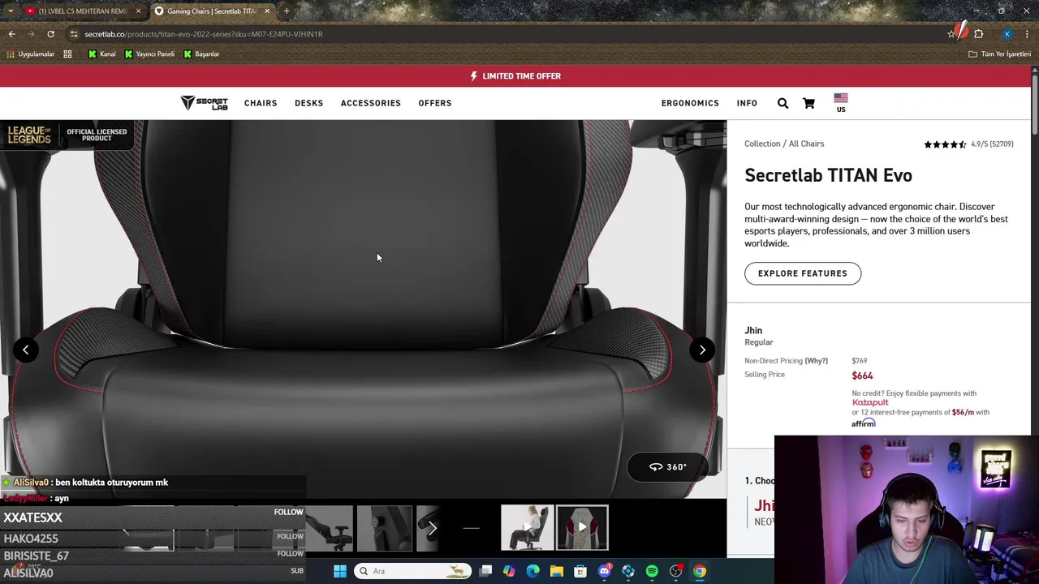Open the ERGONOMICS menu
Image resolution: width=1039 pixels, height=584 pixels.
point(690,103)
